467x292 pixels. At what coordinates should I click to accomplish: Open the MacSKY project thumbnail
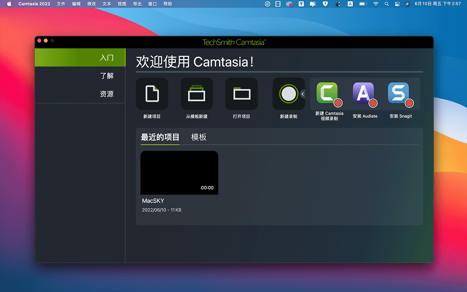point(179,173)
